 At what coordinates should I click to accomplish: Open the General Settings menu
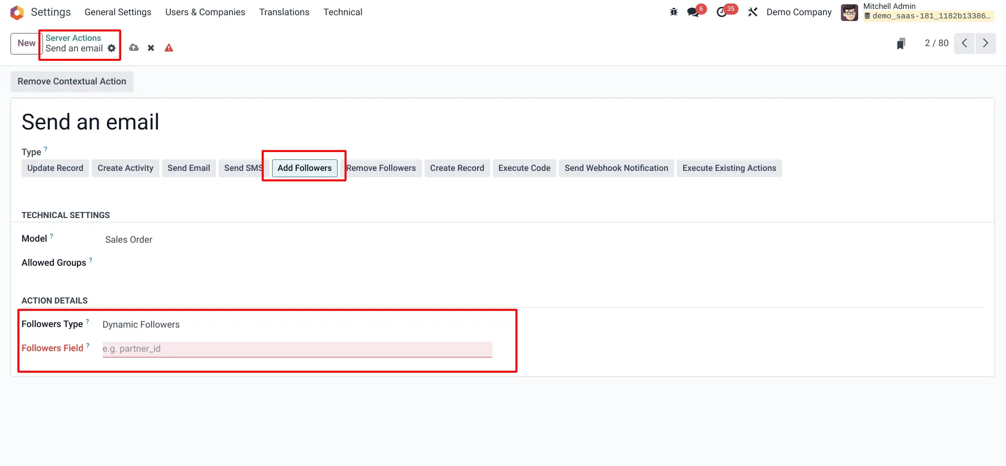click(118, 12)
